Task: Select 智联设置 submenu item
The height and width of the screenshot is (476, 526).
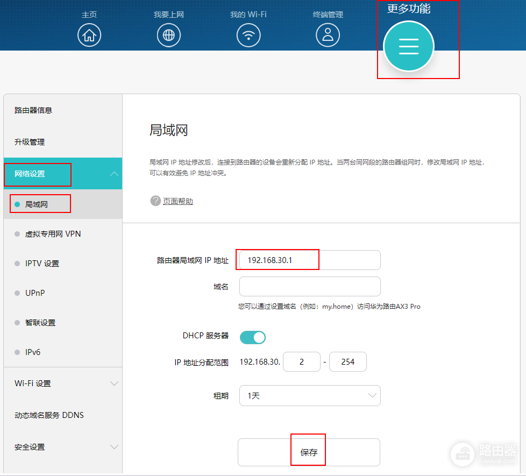Action: pos(63,323)
